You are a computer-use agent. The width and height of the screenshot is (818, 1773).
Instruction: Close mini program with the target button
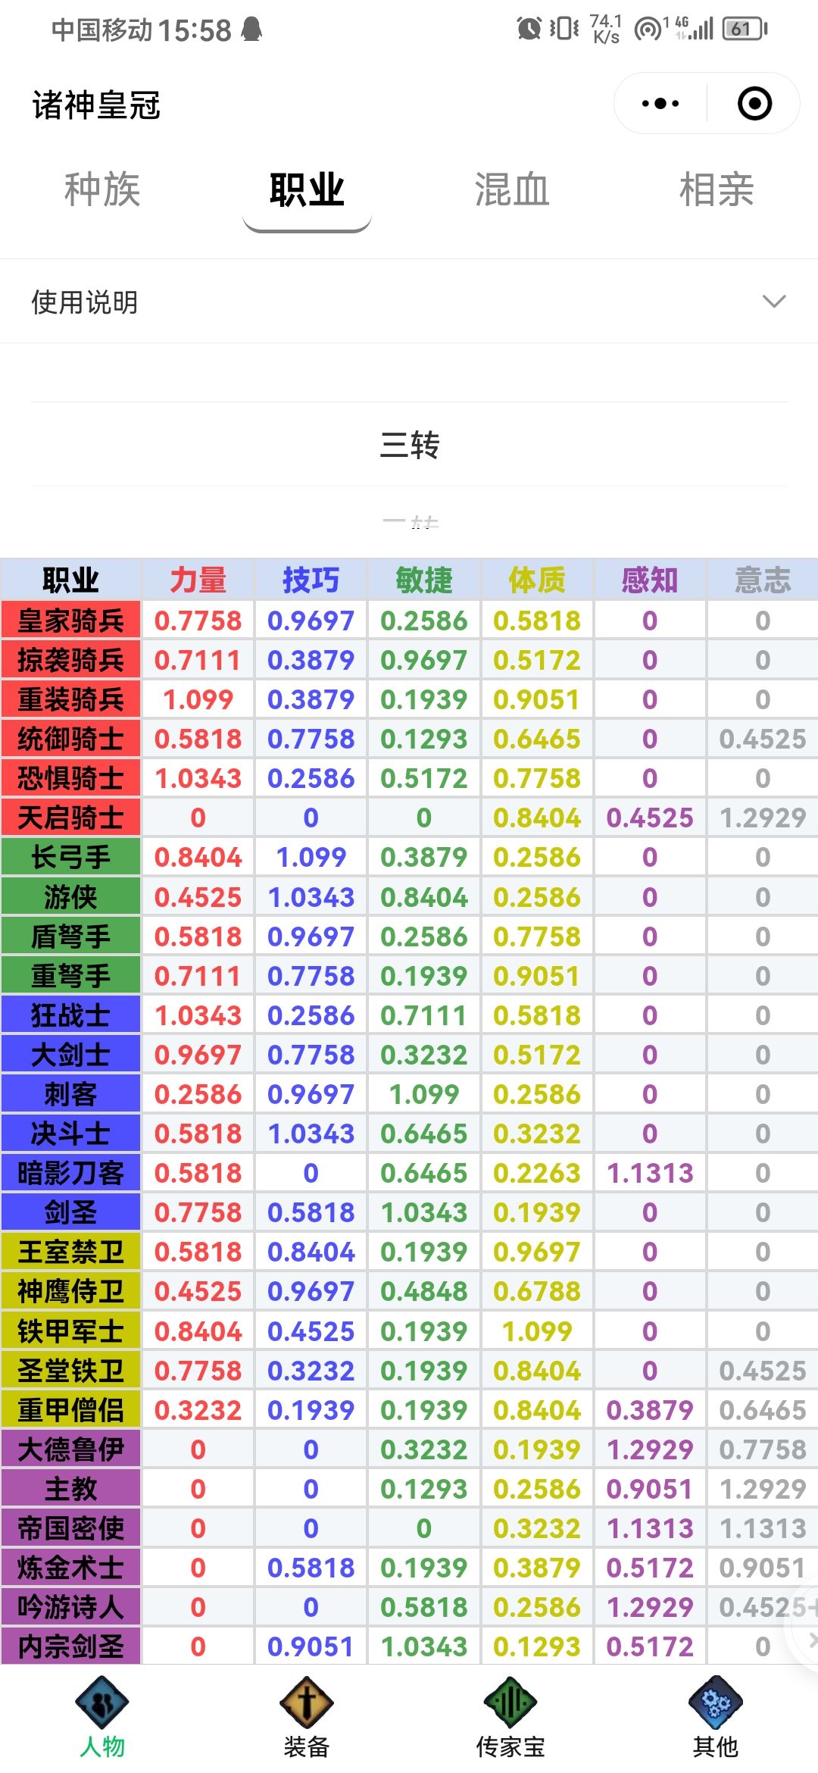click(754, 104)
